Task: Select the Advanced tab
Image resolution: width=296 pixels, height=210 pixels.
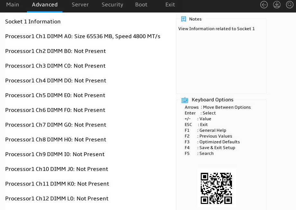Action: 45,5
